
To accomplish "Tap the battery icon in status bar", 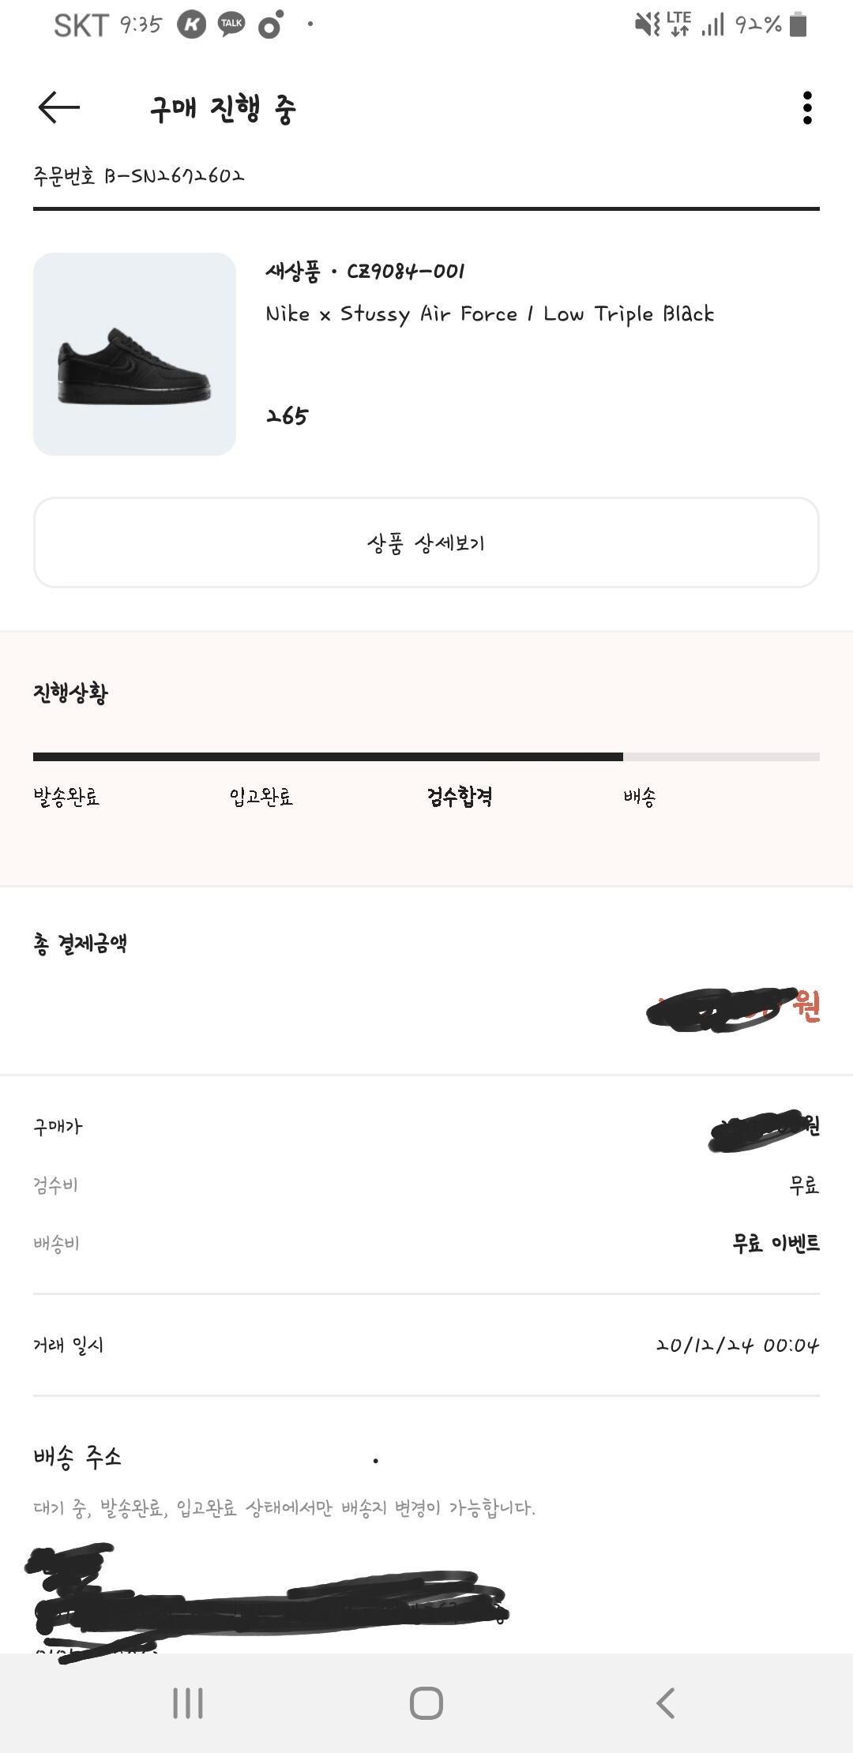I will (x=799, y=24).
